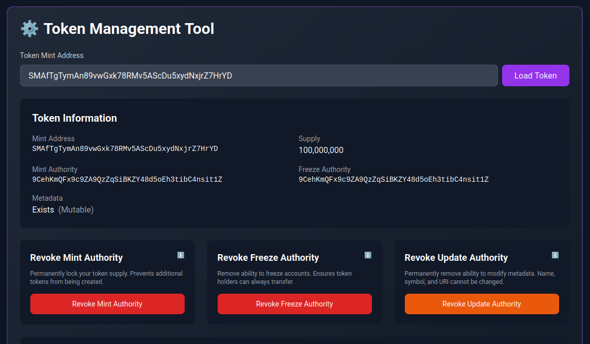The height and width of the screenshot is (344, 590).
Task: Click the Mint Address value under Token Information
Action: (x=125, y=149)
